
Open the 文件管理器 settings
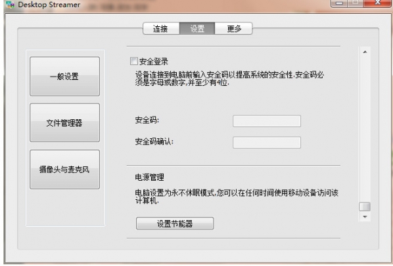pyautogui.click(x=64, y=123)
